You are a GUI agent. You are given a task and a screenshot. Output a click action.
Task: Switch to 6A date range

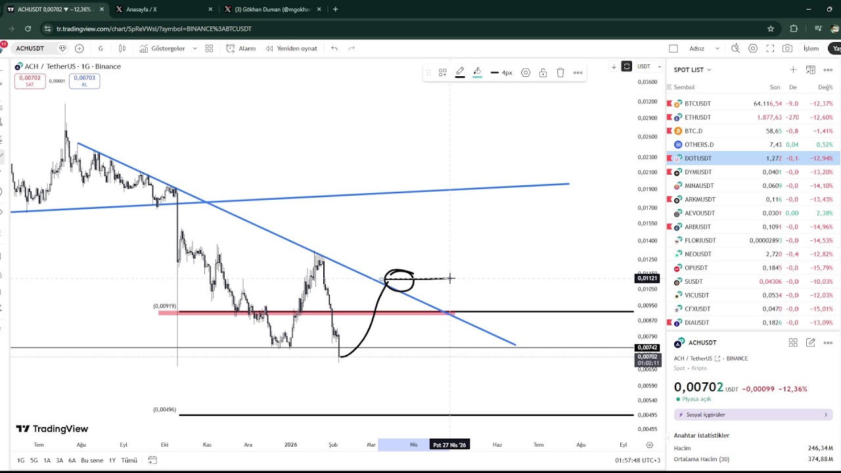coord(72,461)
